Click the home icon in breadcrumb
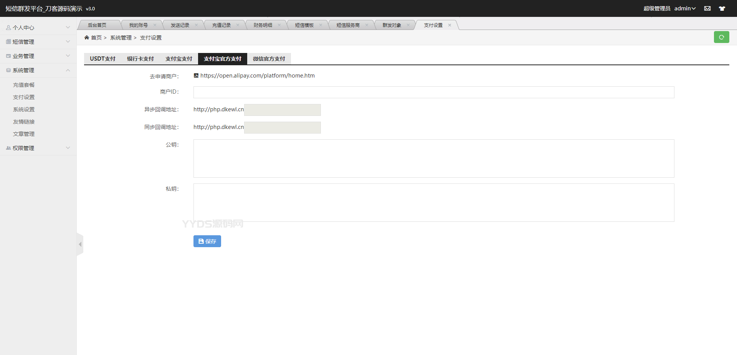737x355 pixels. point(87,38)
